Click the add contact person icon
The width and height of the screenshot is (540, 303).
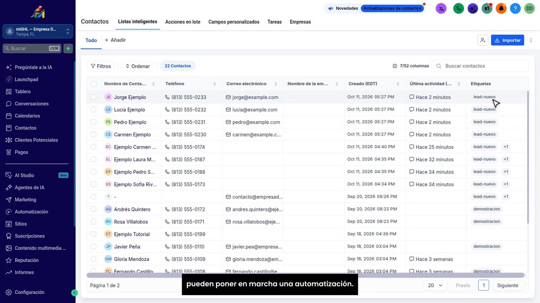483,40
